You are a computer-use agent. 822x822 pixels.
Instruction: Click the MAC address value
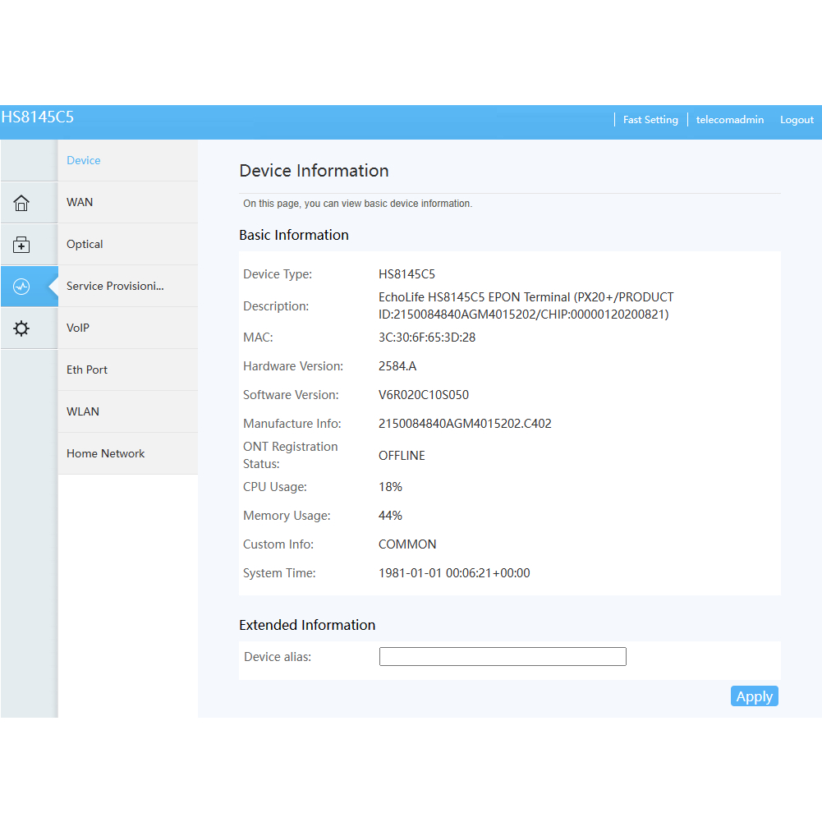point(427,338)
